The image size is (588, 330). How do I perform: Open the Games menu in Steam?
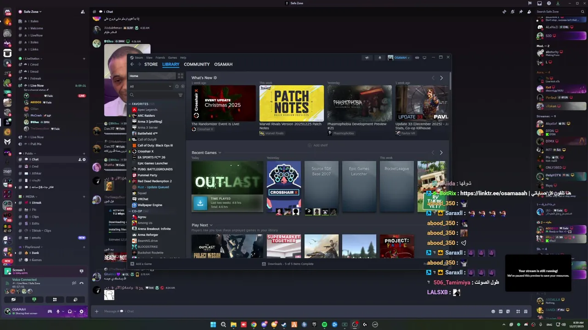pos(172,58)
